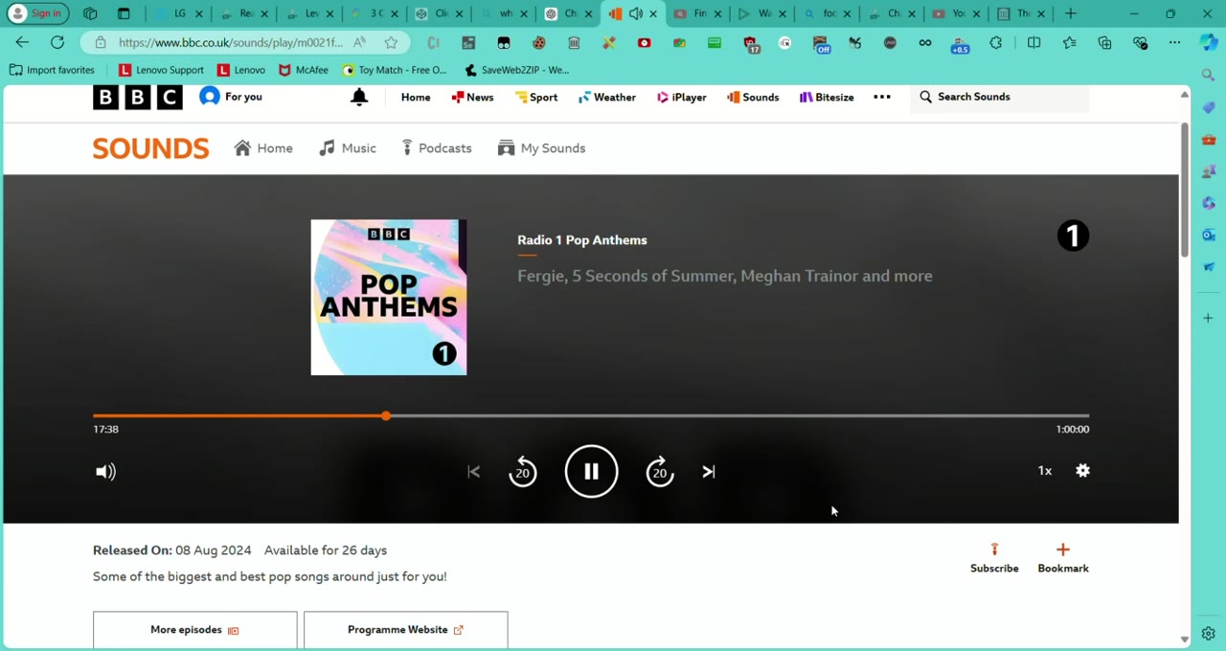Jump to the next track
This screenshot has width=1226, height=651.
click(709, 471)
